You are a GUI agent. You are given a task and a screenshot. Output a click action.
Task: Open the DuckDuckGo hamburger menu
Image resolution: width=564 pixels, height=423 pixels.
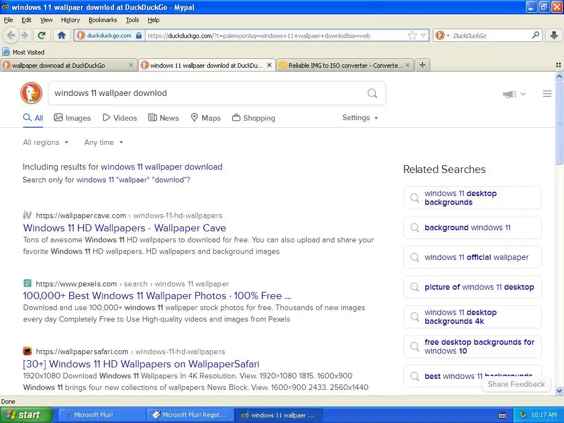tap(547, 94)
